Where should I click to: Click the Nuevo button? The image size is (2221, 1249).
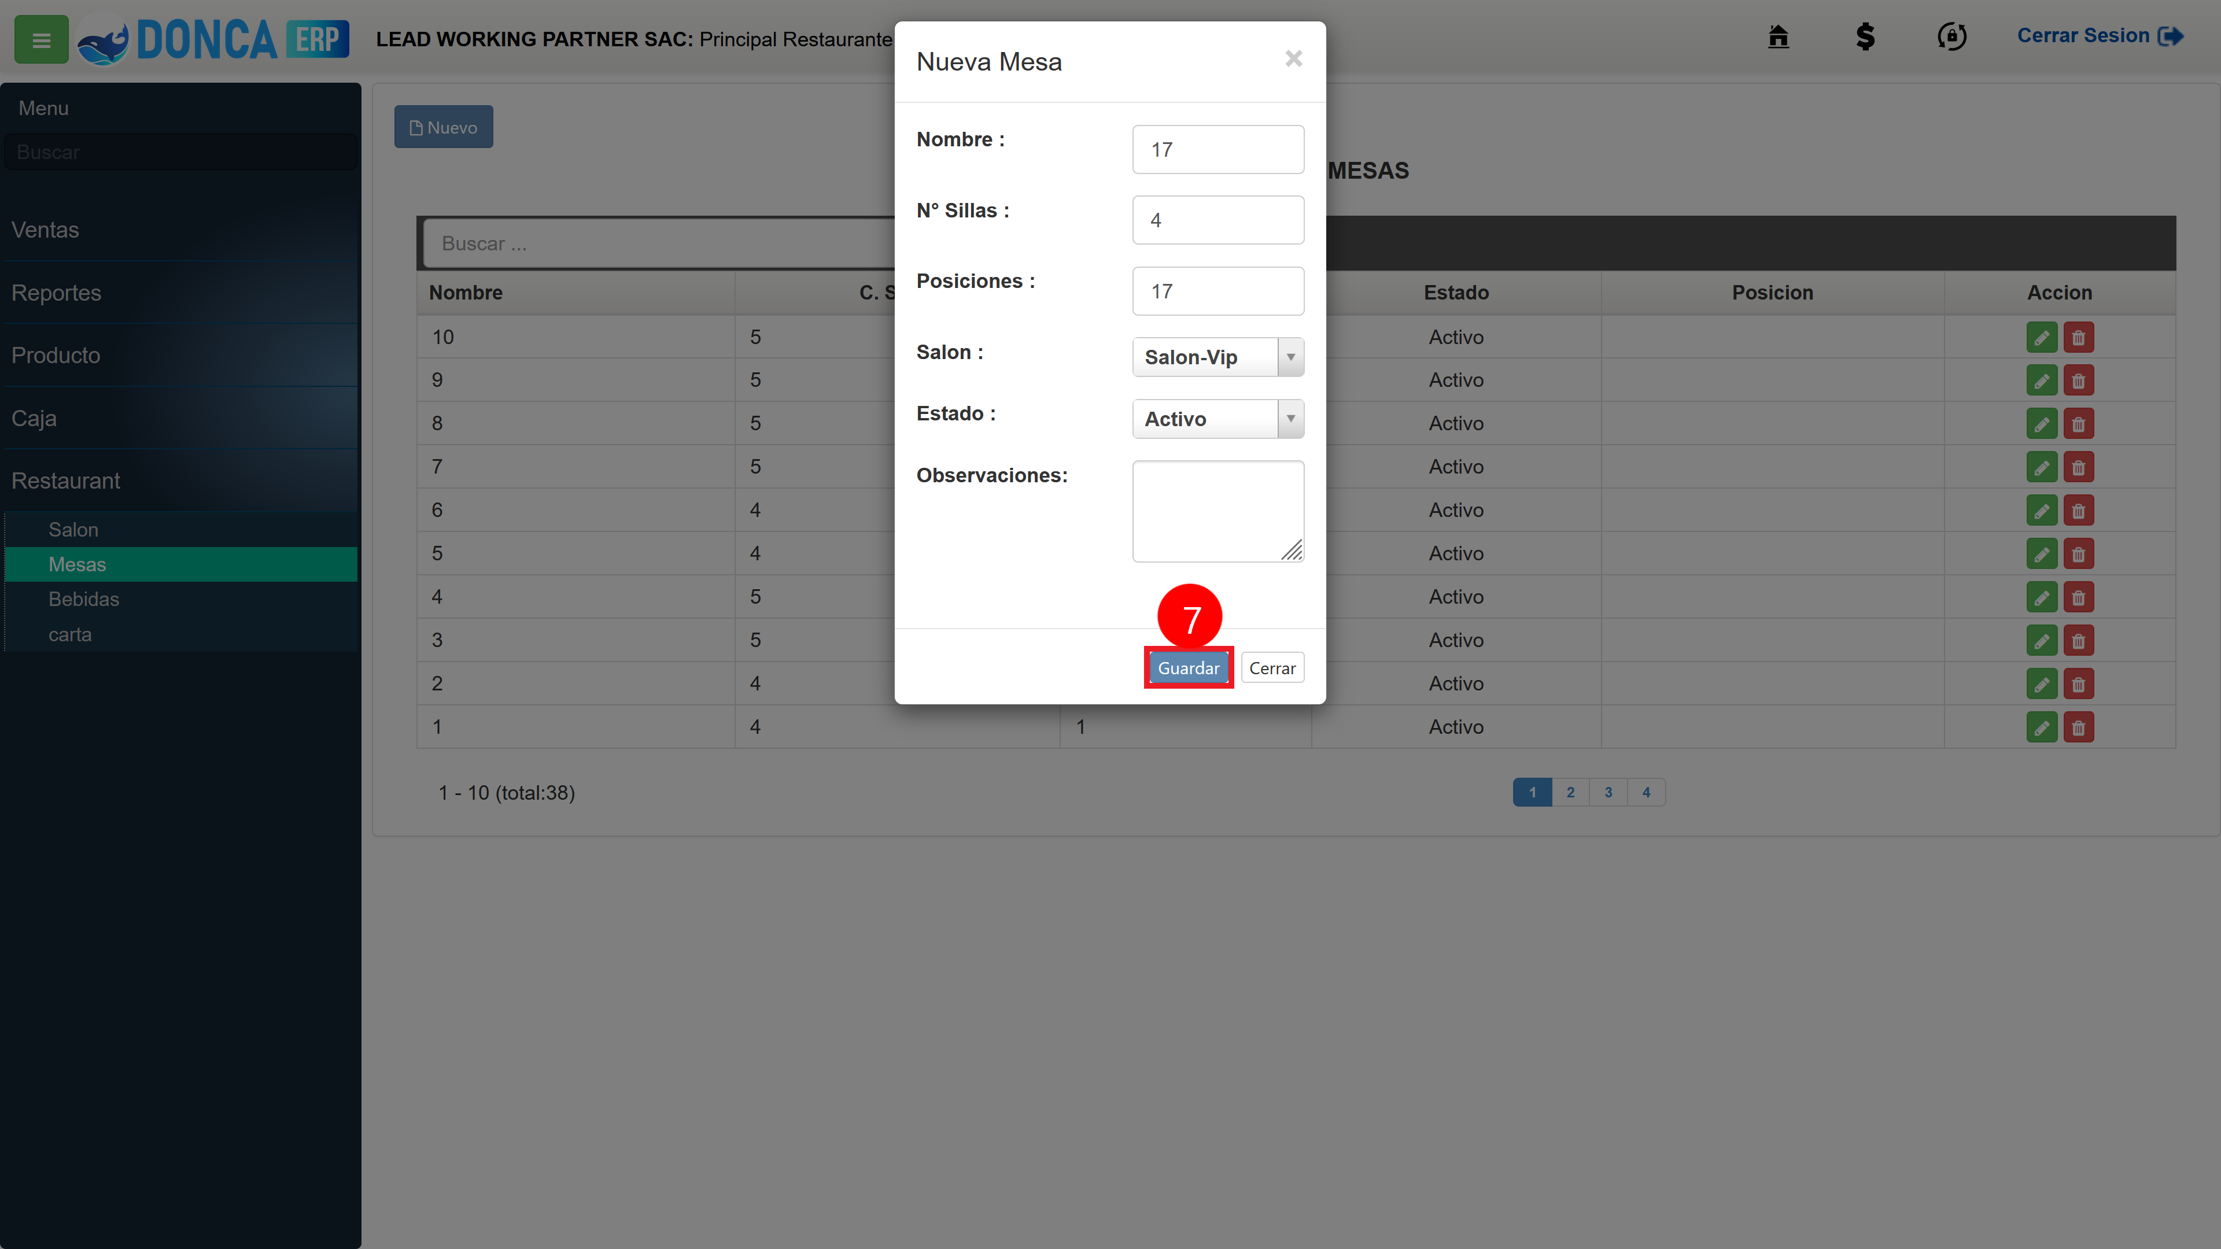point(443,127)
